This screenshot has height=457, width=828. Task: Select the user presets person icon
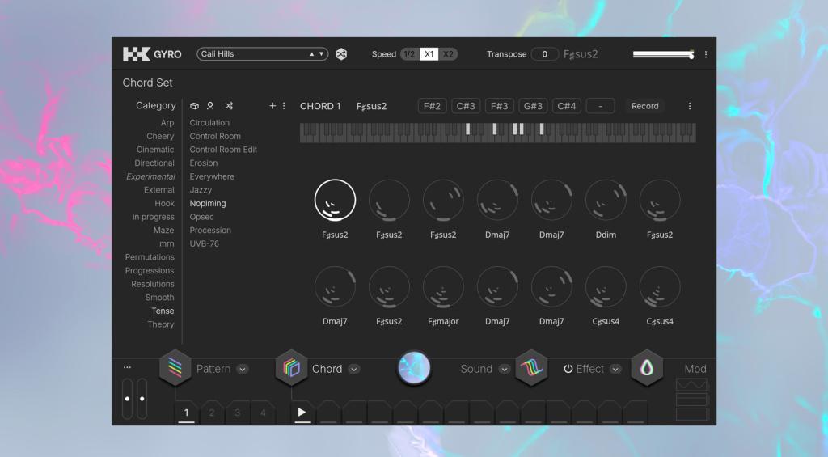(x=210, y=106)
